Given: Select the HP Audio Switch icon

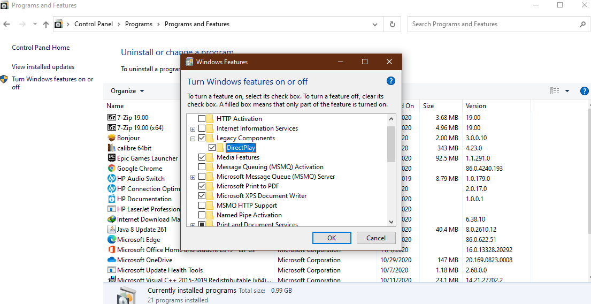Looking at the screenshot, I should click(112, 178).
